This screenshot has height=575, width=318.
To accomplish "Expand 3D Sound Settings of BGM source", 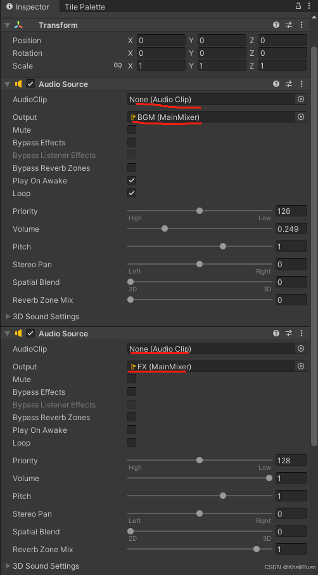I will [8, 316].
